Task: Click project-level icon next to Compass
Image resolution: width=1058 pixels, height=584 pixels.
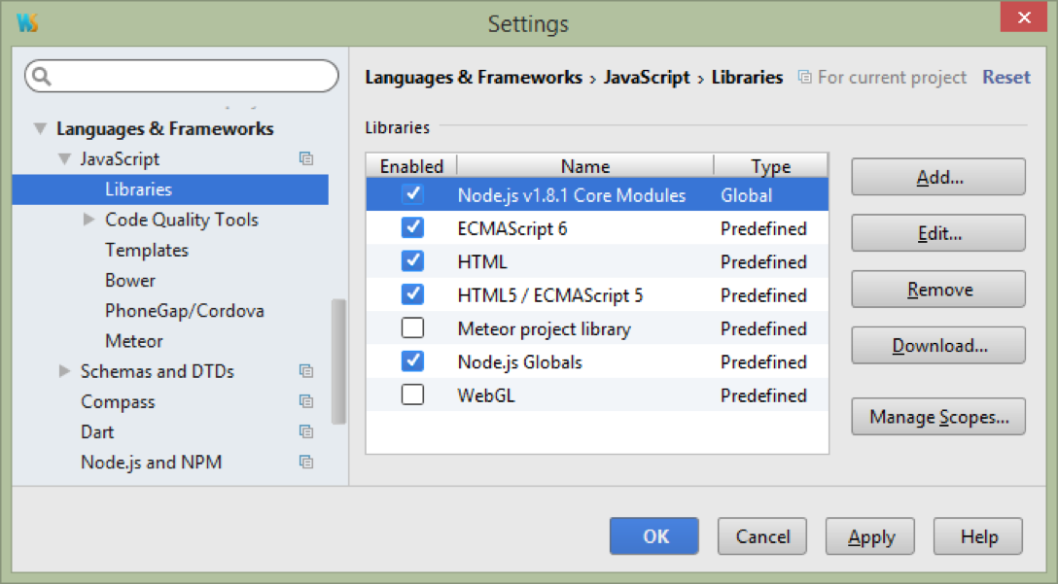Action: pos(306,401)
